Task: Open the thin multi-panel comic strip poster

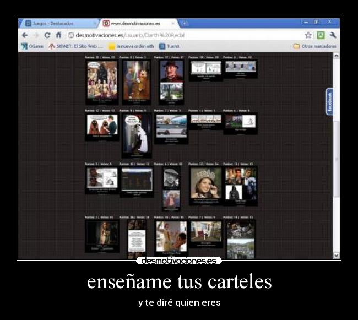Action: click(x=206, y=121)
